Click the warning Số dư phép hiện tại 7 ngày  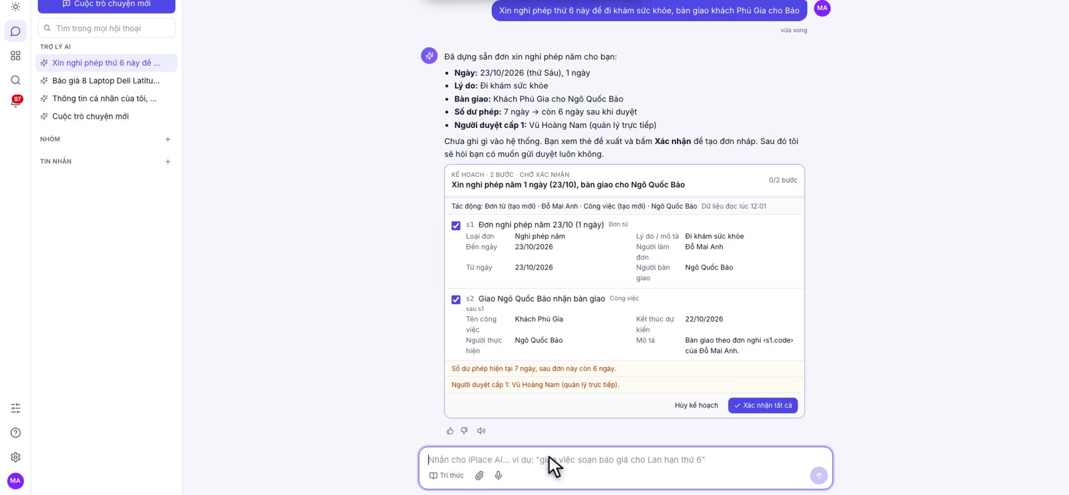coord(534,368)
